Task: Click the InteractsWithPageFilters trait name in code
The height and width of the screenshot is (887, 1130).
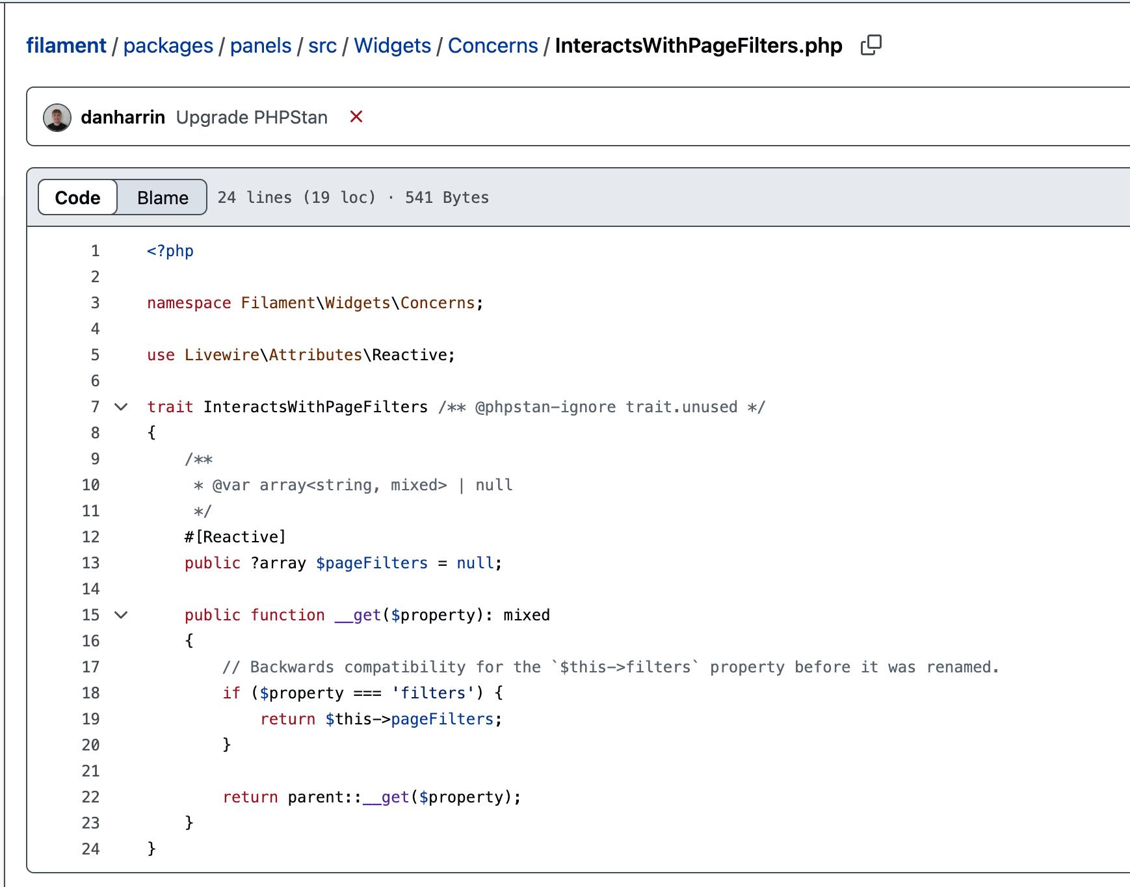Action: (315, 407)
